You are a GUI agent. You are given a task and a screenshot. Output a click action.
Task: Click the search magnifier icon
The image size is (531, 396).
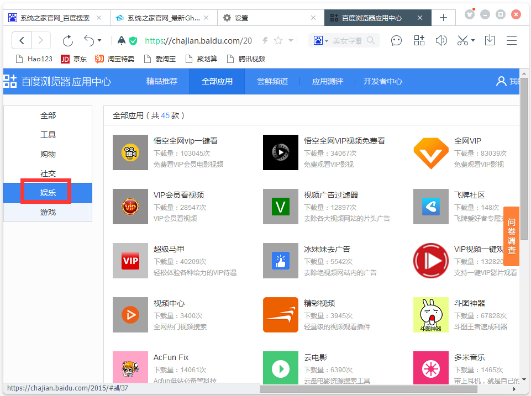click(x=371, y=41)
